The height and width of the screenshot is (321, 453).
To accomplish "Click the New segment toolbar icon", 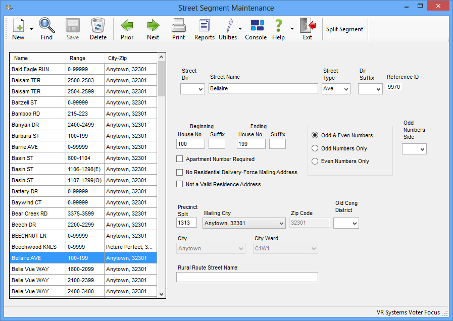I will (x=18, y=25).
